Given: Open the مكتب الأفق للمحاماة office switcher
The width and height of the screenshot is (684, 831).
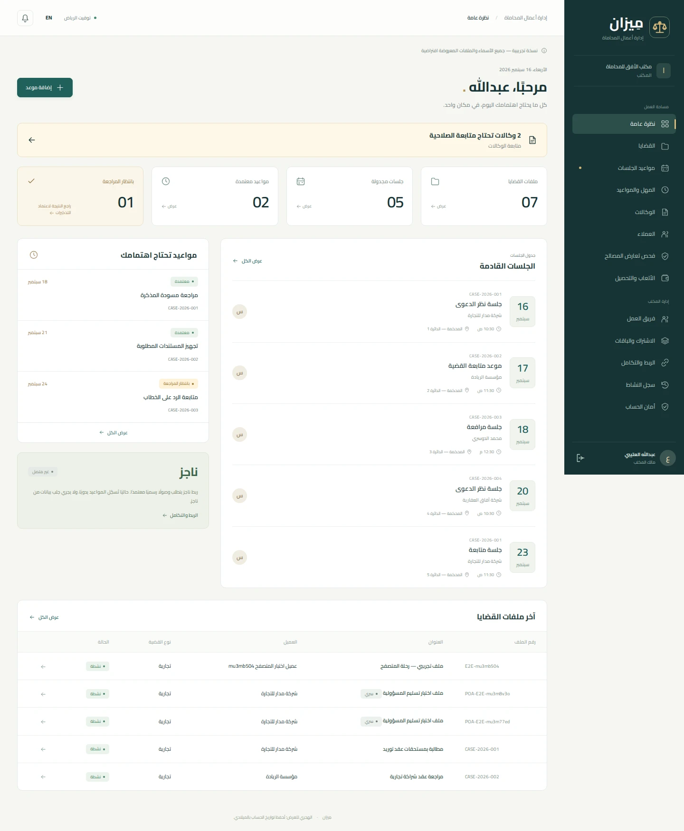Looking at the screenshot, I should tap(624, 71).
